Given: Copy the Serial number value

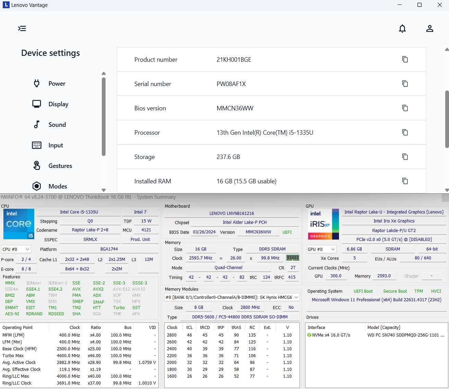Looking at the screenshot, I should coord(405,84).
